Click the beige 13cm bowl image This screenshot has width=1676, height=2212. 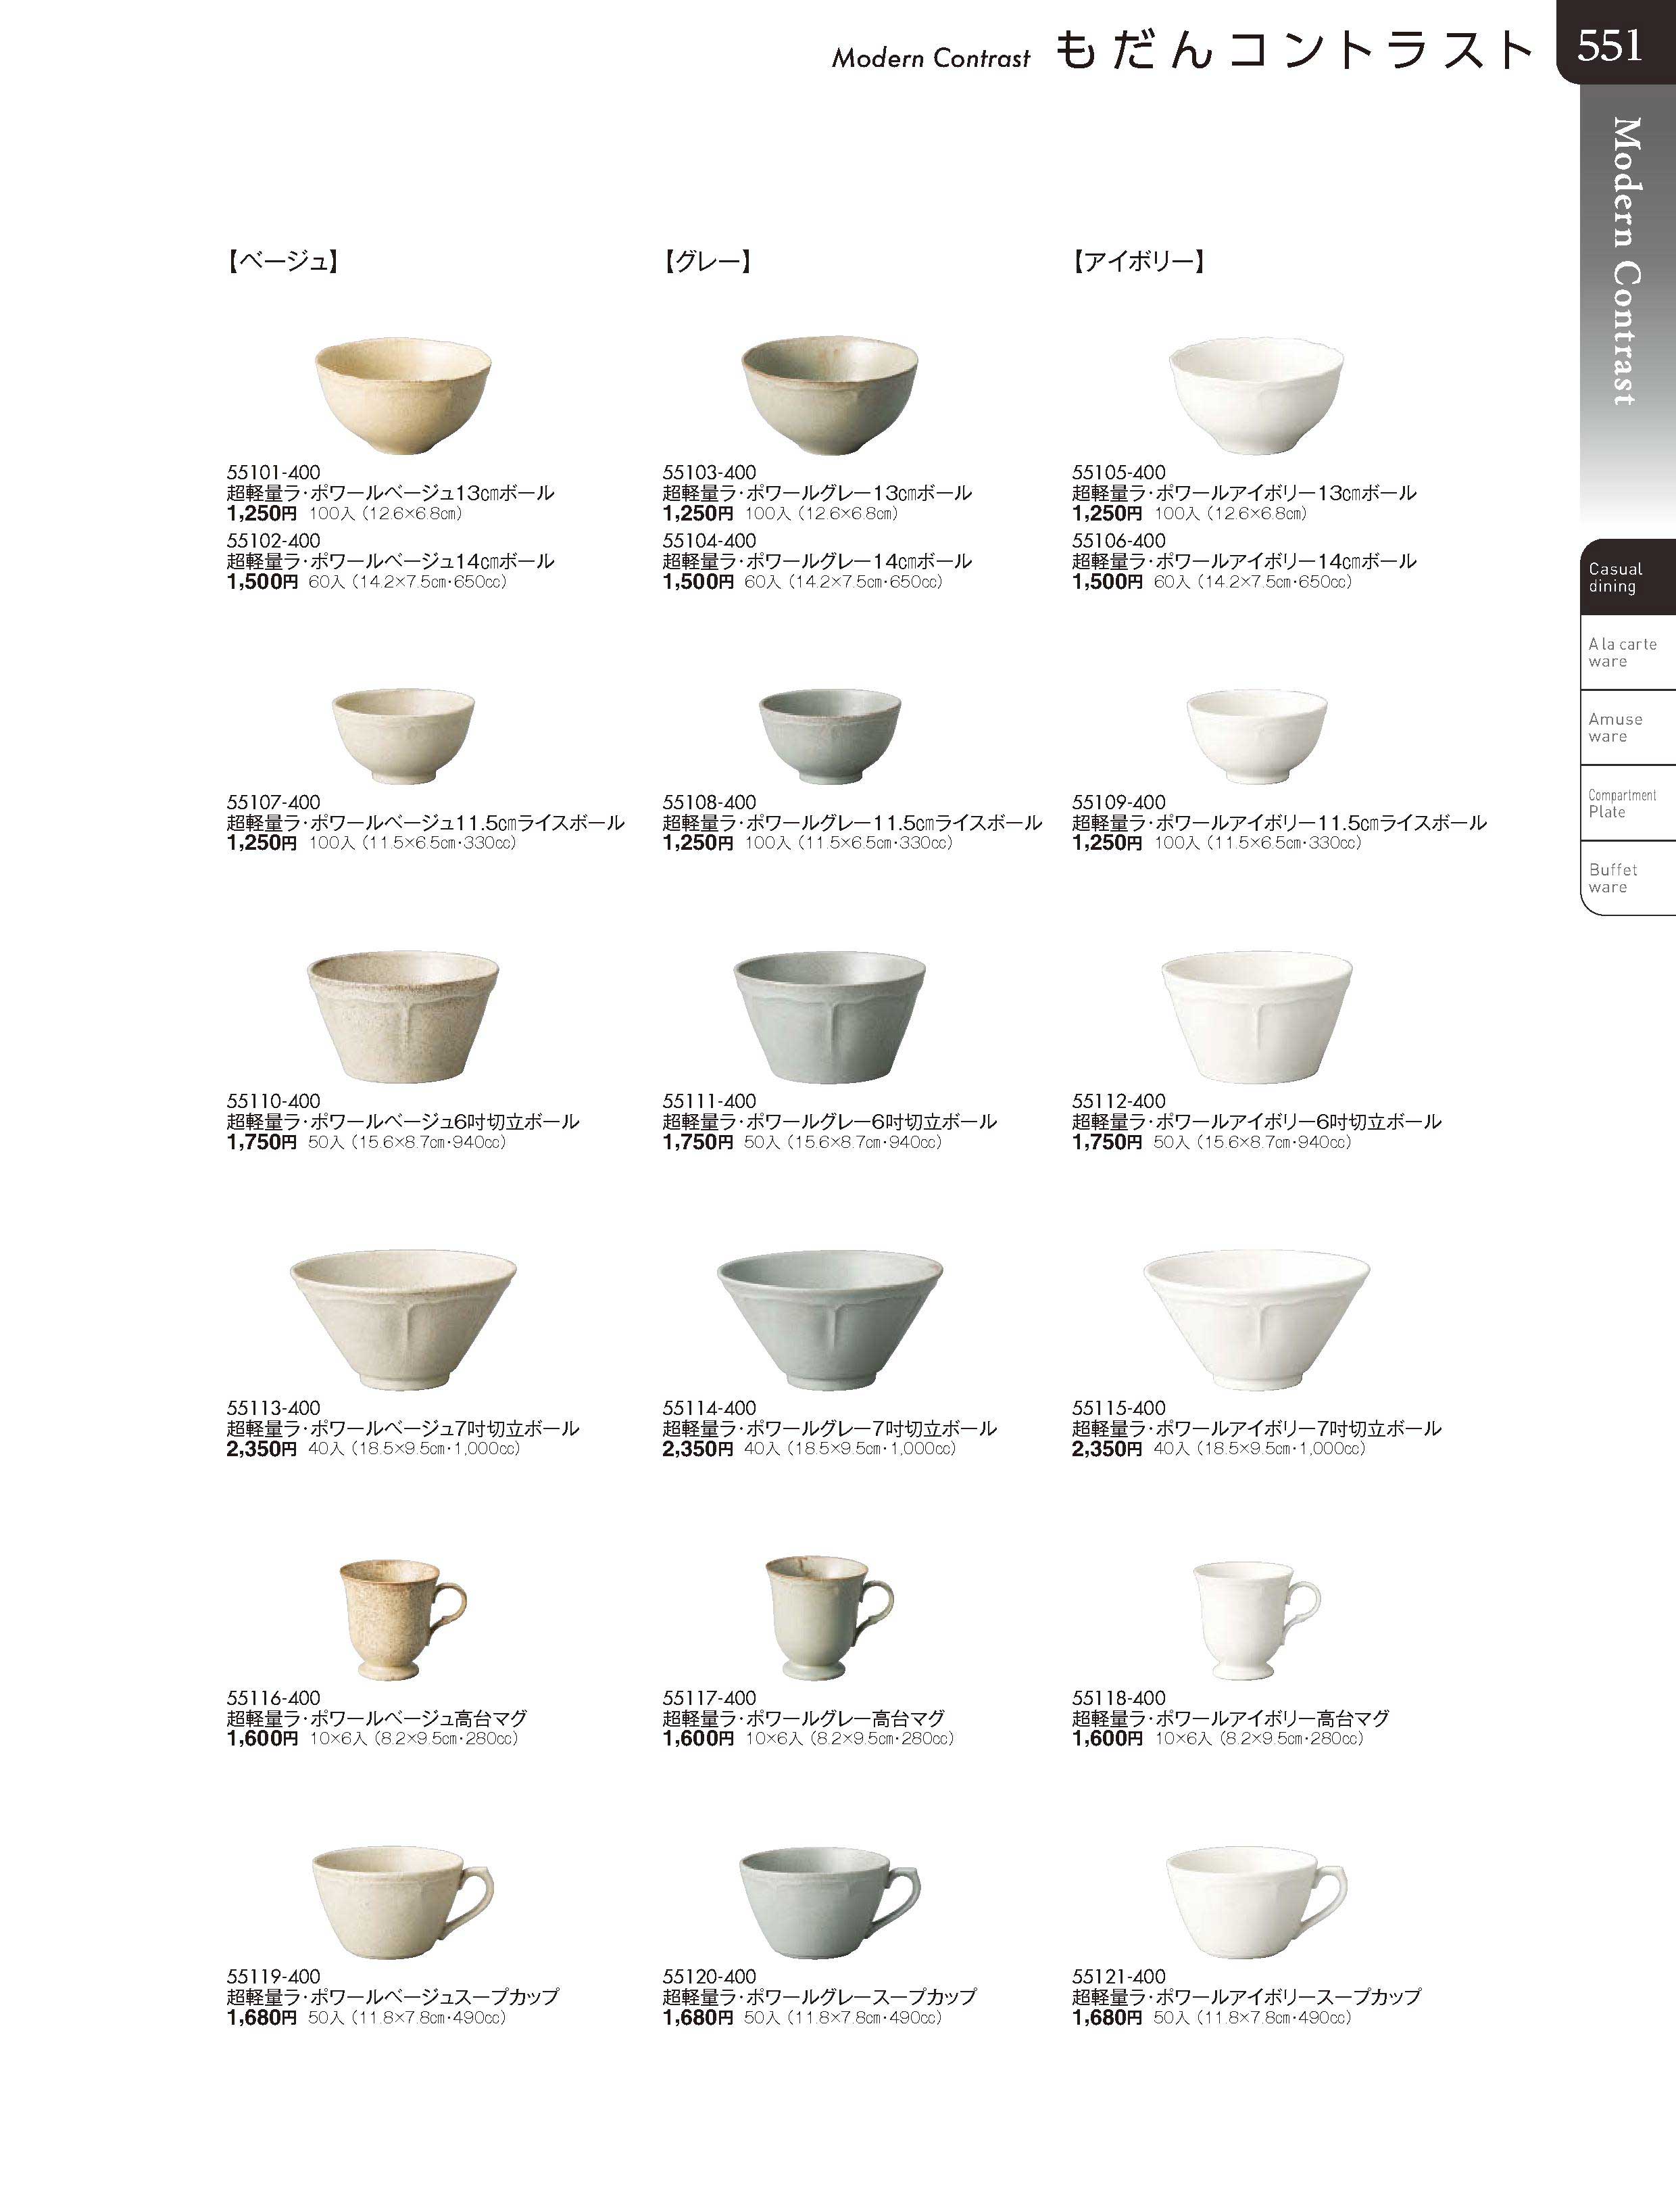coord(403,396)
